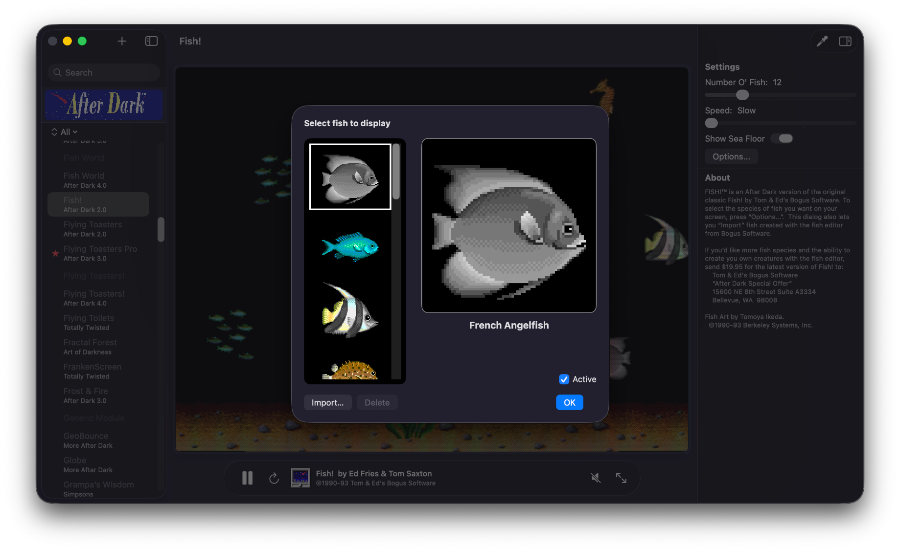The height and width of the screenshot is (551, 900).
Task: Click the OK button
Action: (569, 402)
